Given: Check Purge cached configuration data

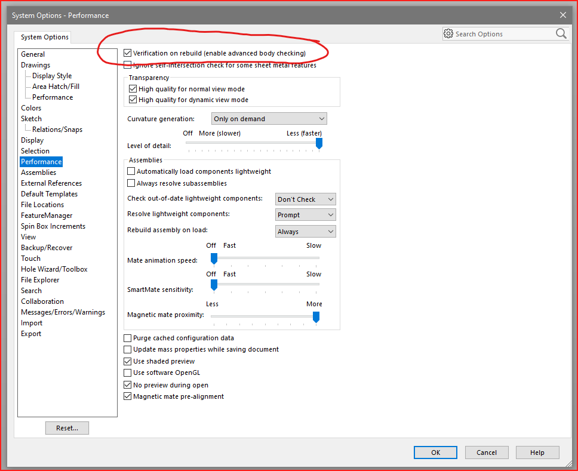Looking at the screenshot, I should pyautogui.click(x=128, y=338).
